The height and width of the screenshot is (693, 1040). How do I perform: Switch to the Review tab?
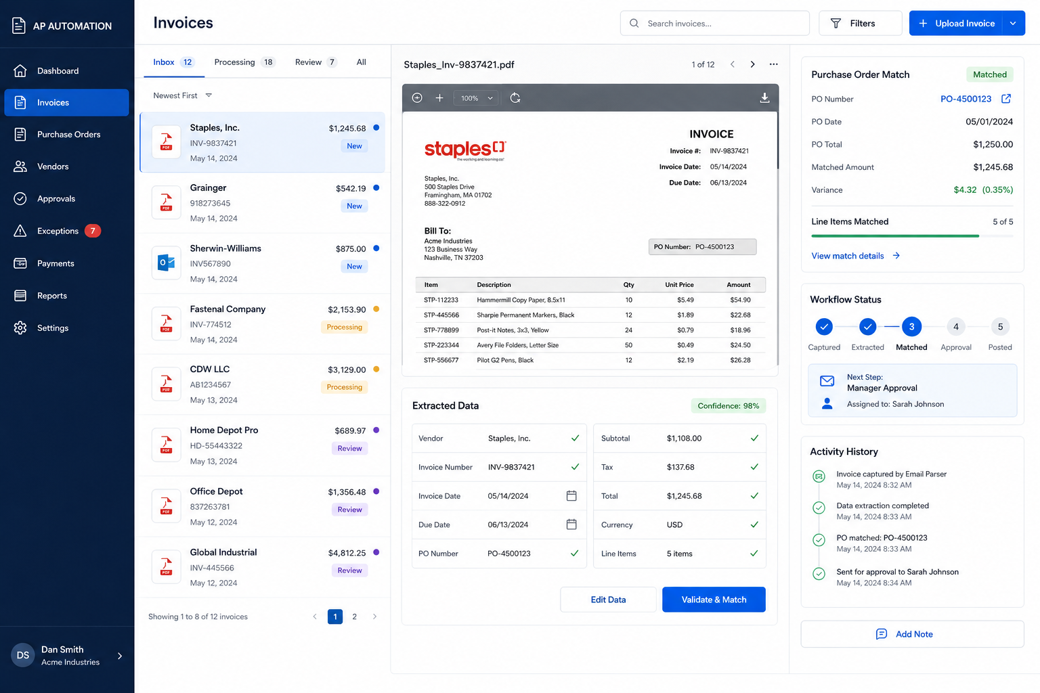(316, 62)
